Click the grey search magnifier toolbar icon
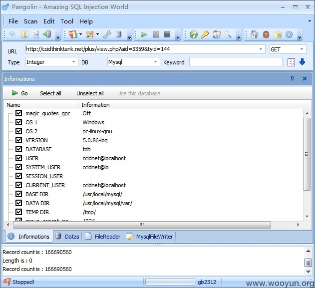The width and height of the screenshot is (315, 288). [228, 34]
